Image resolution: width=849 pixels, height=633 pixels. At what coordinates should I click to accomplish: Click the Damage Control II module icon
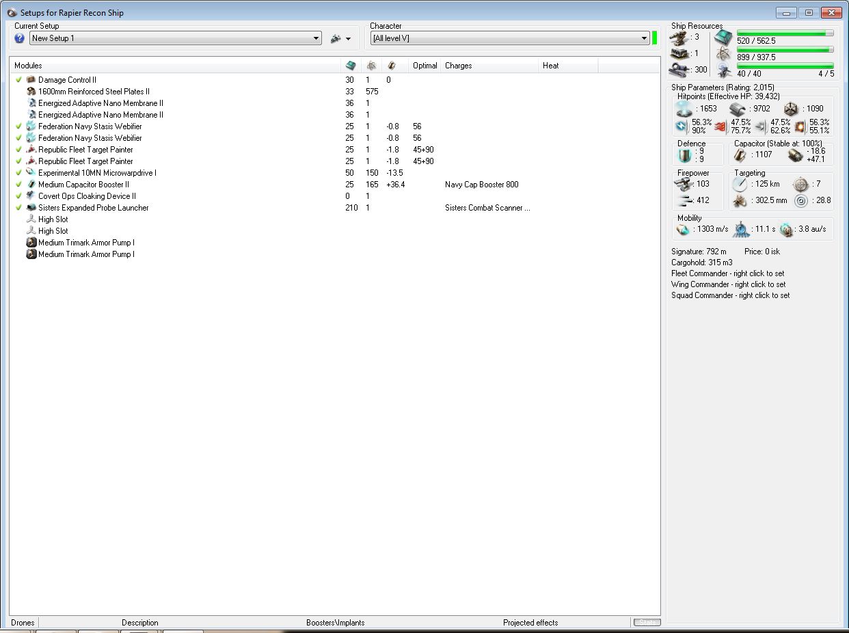(x=31, y=80)
